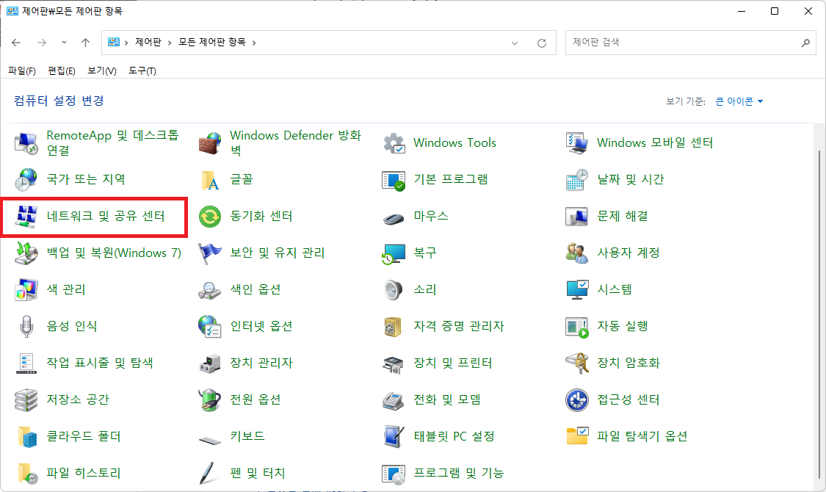Open the 색 관리 icon
826x492 pixels.
tap(26, 290)
